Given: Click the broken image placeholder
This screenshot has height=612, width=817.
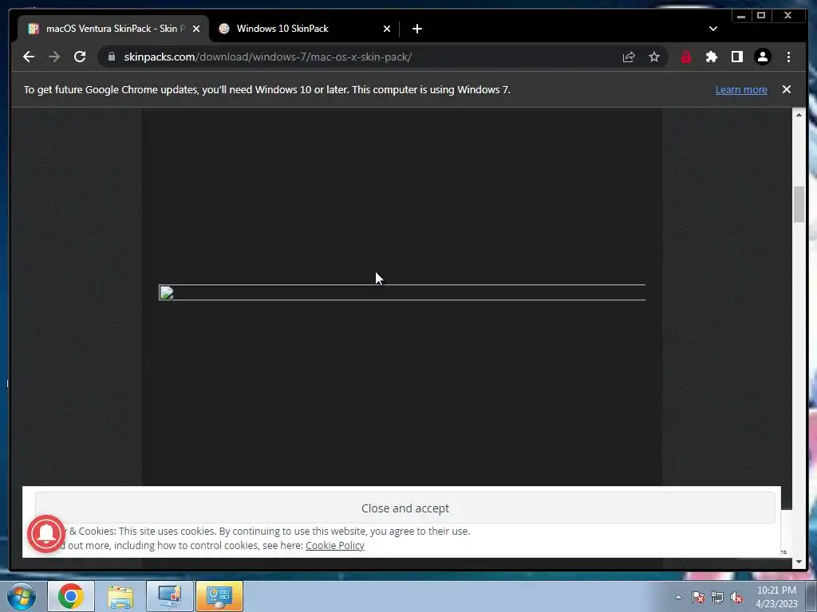Looking at the screenshot, I should coord(402,292).
